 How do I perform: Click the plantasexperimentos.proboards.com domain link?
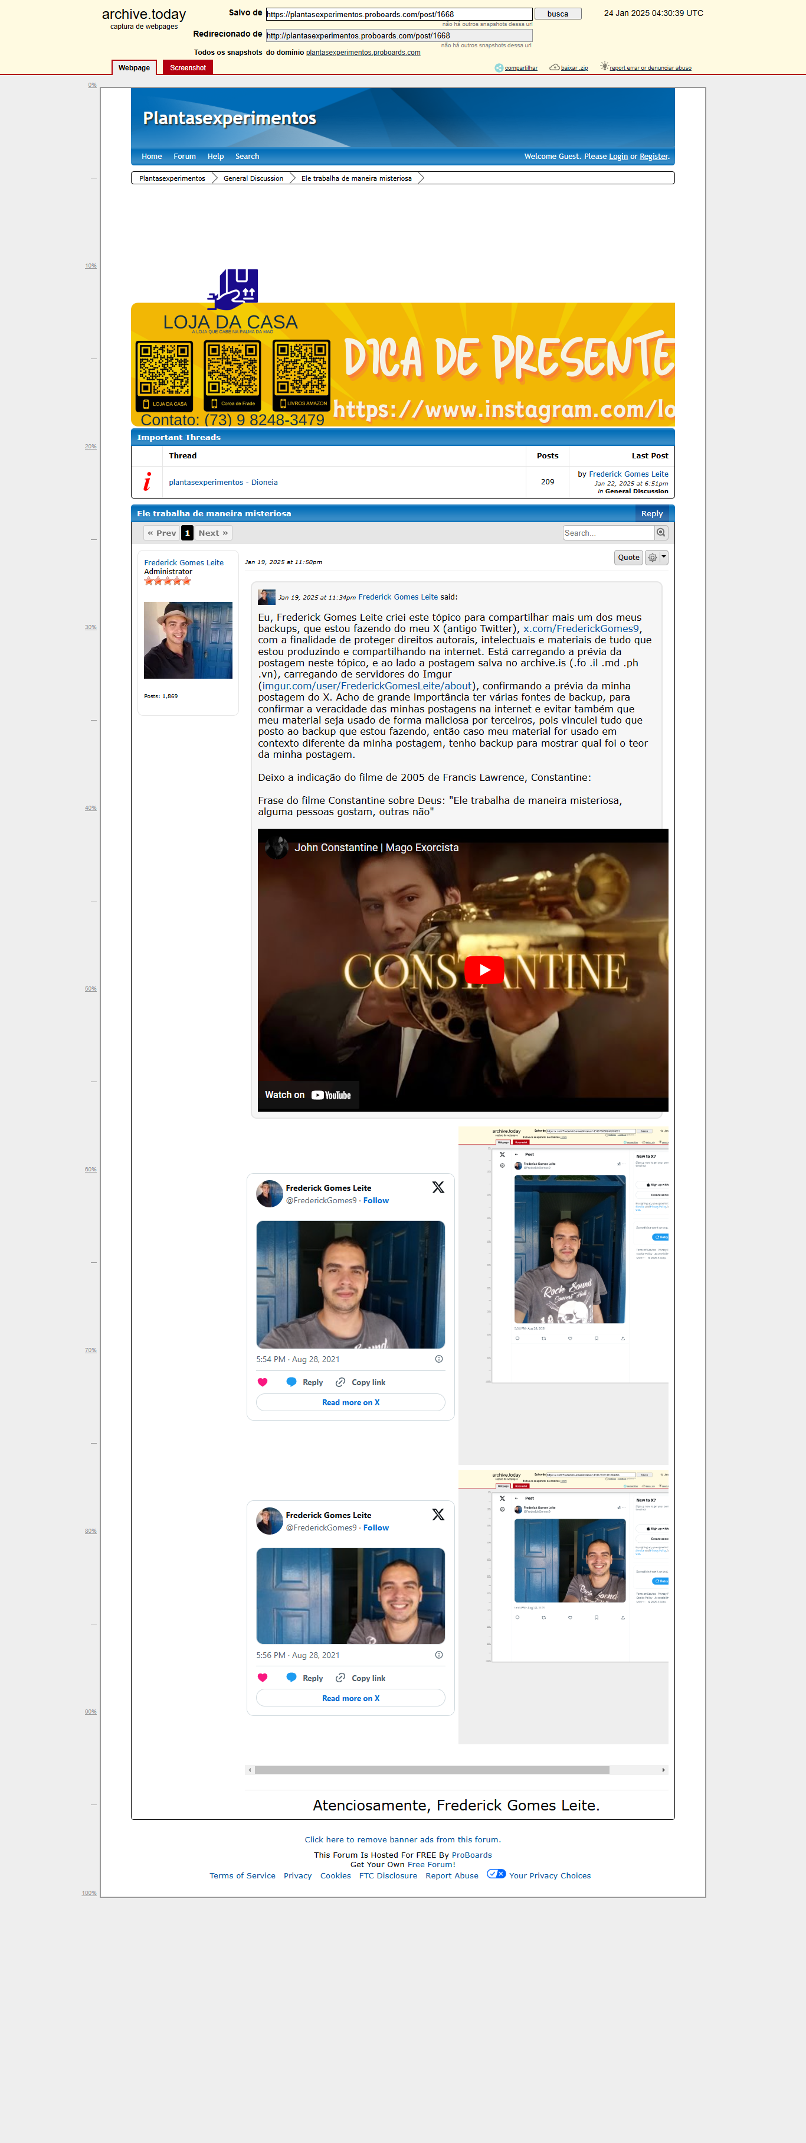pos(363,53)
